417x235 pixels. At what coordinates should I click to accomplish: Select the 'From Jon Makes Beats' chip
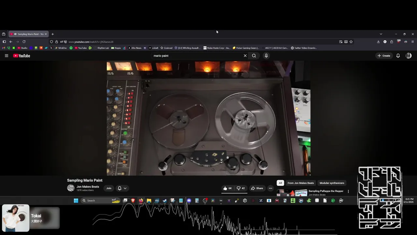point(301,183)
